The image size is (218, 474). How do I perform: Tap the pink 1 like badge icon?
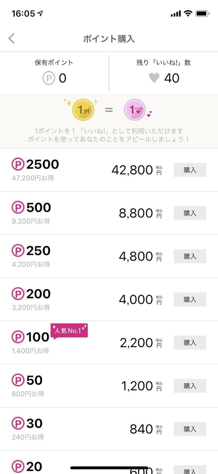(135, 110)
